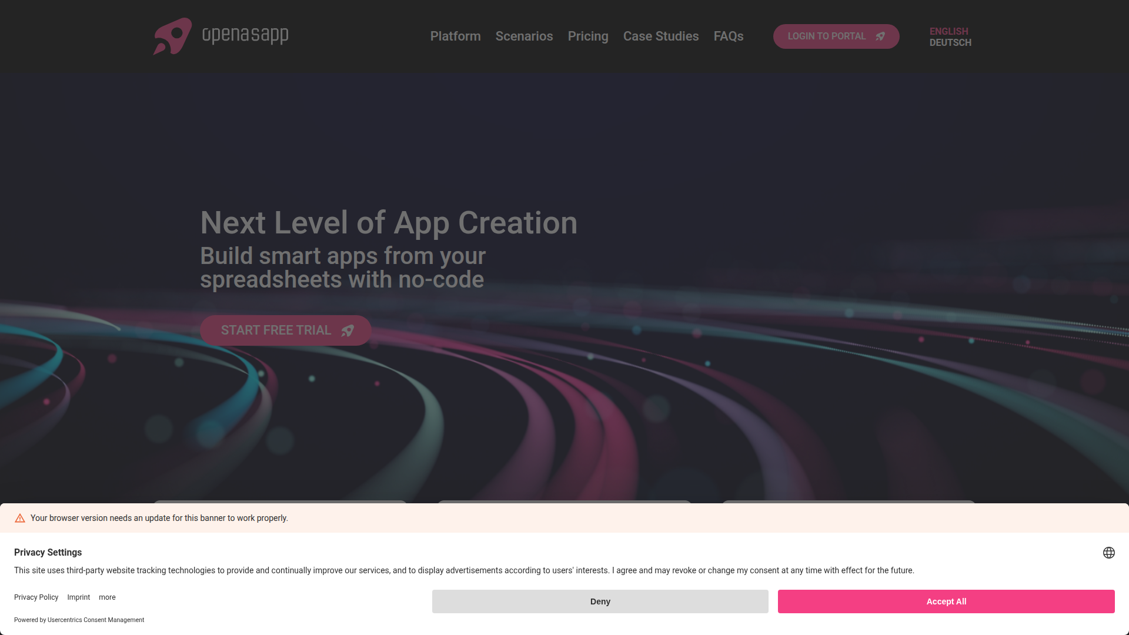Viewport: 1129px width, 635px height.
Task: Switch site language to DEUTSCH
Action: pos(950,42)
